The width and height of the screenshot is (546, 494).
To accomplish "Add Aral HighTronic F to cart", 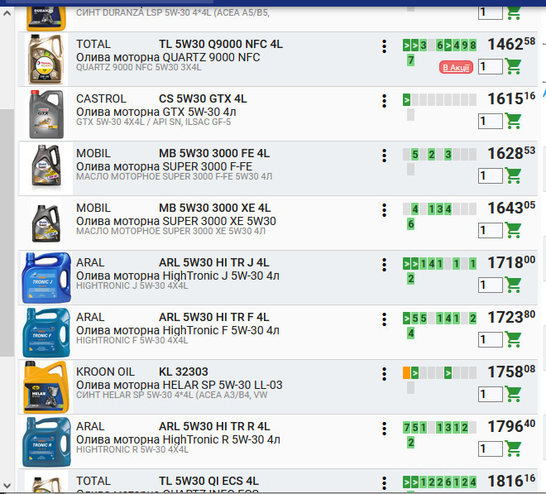I will [513, 340].
